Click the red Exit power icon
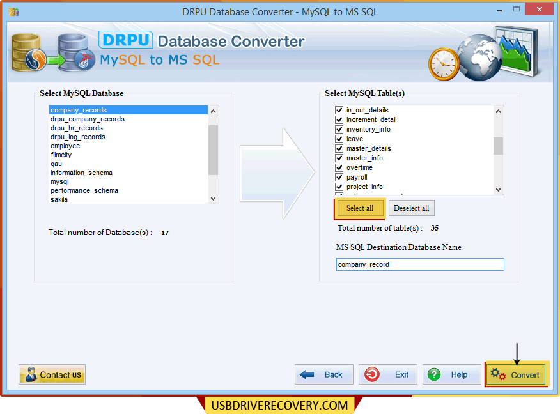The height and width of the screenshot is (414, 560). (372, 375)
